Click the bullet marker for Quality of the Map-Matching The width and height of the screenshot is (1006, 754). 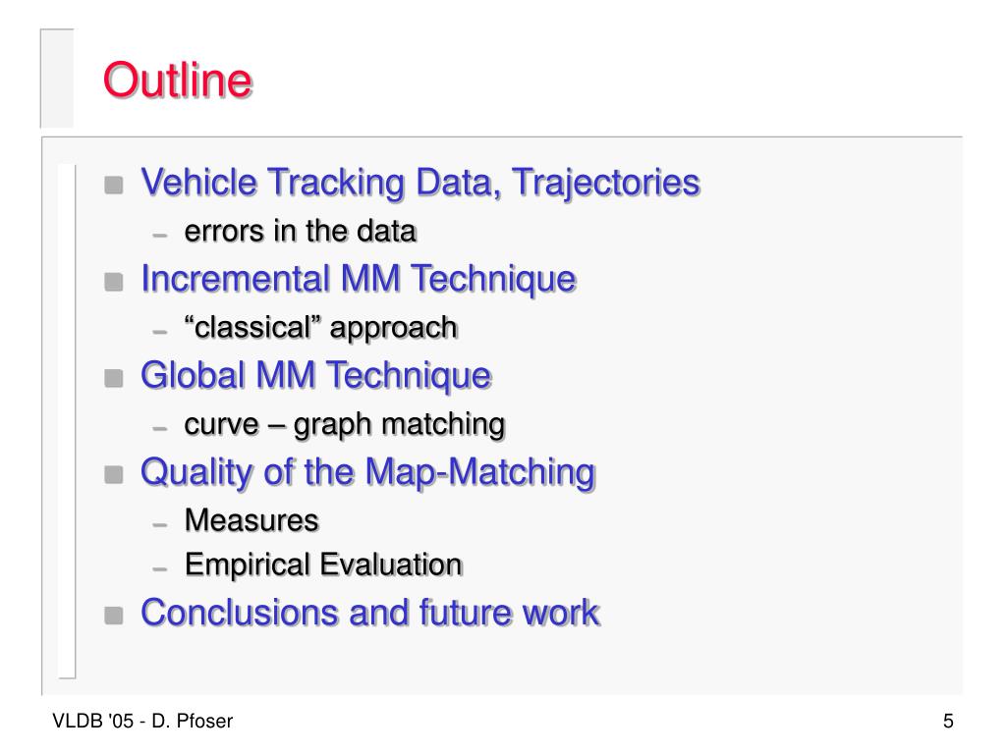tap(114, 475)
